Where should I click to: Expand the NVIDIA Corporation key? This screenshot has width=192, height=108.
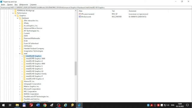pyautogui.click(x=20, y=94)
